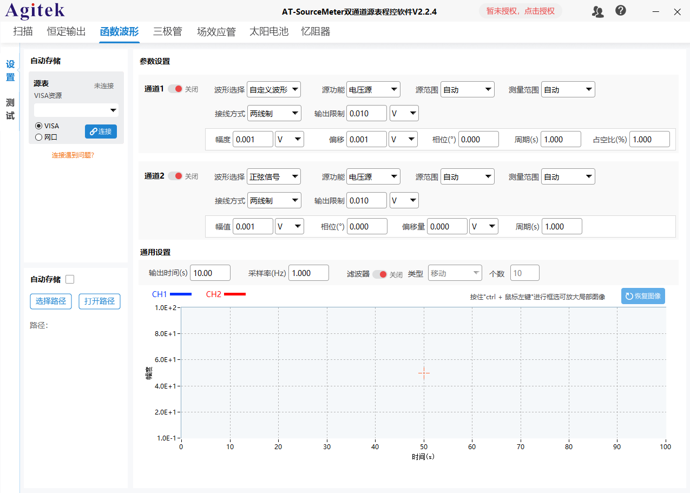Switch to the 场效应管 tab
The image size is (690, 493).
(216, 32)
